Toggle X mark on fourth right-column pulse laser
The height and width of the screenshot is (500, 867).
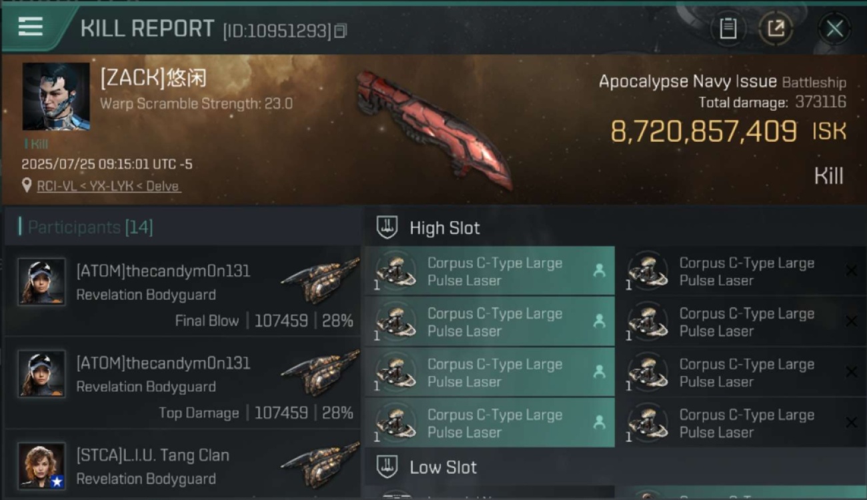click(851, 423)
